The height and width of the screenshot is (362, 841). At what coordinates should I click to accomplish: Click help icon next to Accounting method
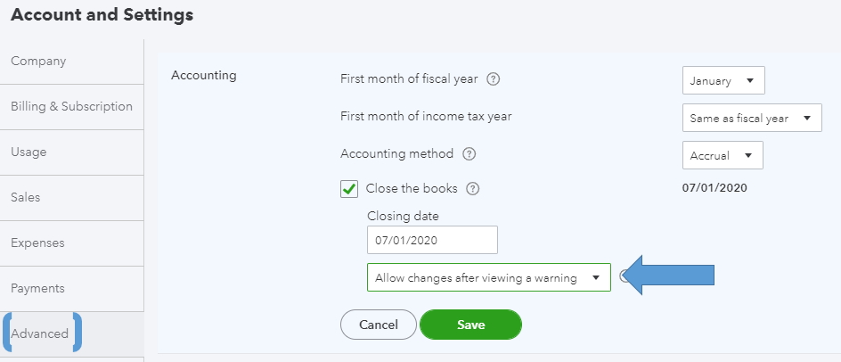469,154
